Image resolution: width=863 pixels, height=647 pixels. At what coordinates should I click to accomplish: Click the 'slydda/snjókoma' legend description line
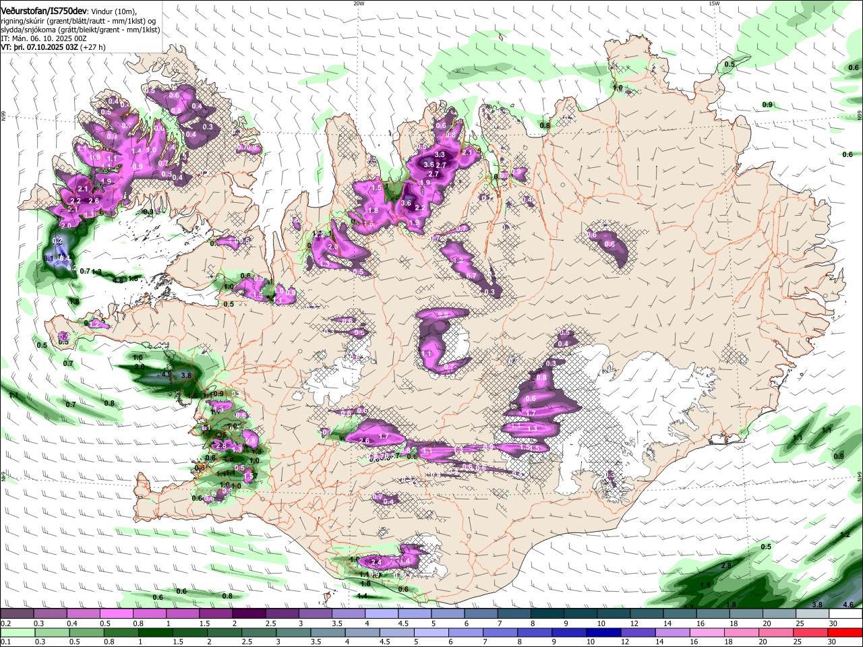[x=80, y=30]
